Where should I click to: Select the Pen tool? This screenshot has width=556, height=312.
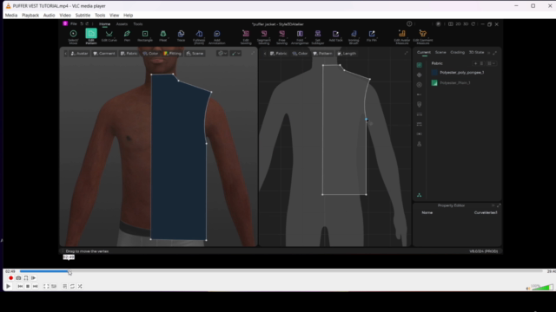click(127, 36)
